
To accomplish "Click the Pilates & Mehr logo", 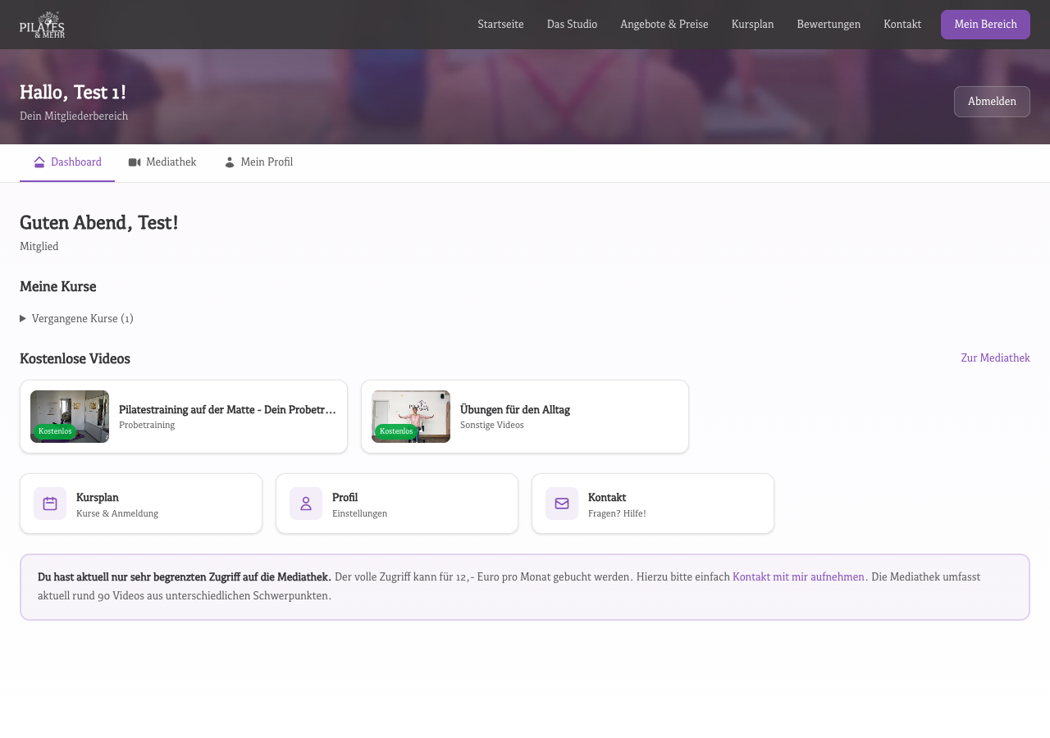I will coord(42,24).
